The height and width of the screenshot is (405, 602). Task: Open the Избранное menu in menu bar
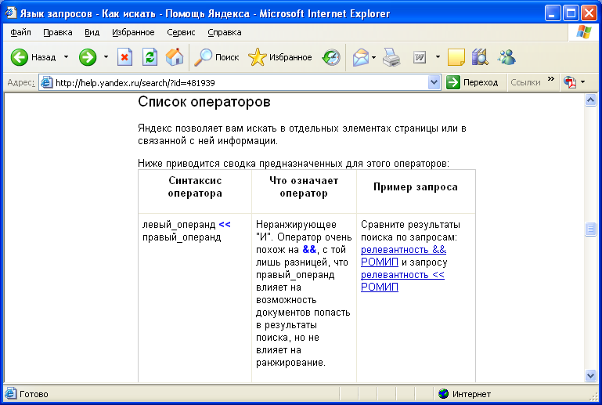pos(133,32)
